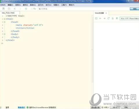Click the new file toolbar icon
139x109 pixels.
click(3, 9)
